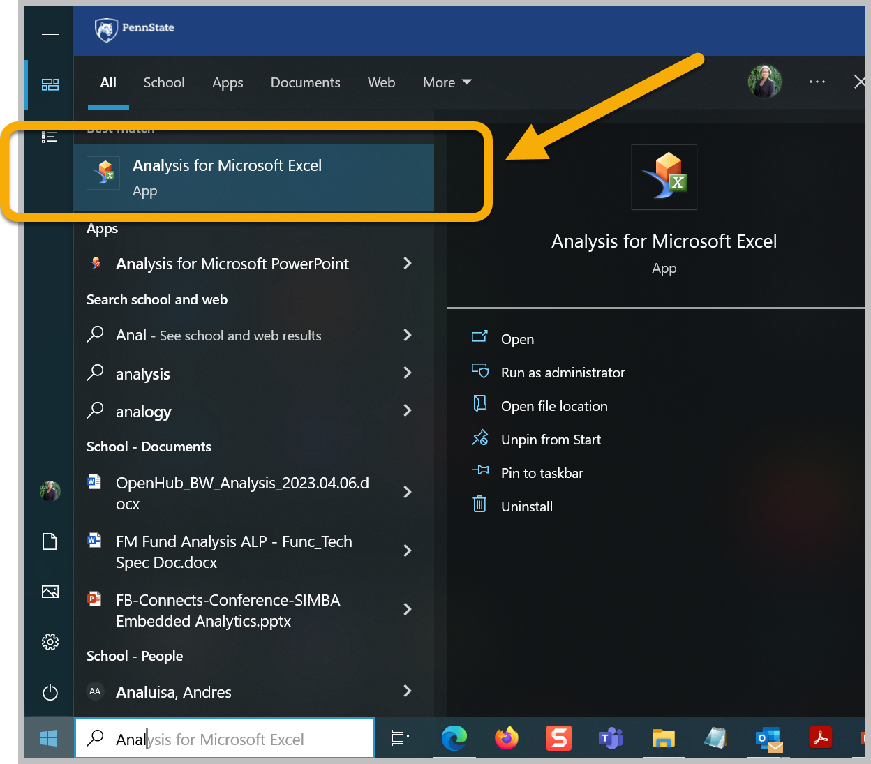Screen dimensions: 871x764
Task: Click inside the taskbar search box
Action: click(x=223, y=738)
